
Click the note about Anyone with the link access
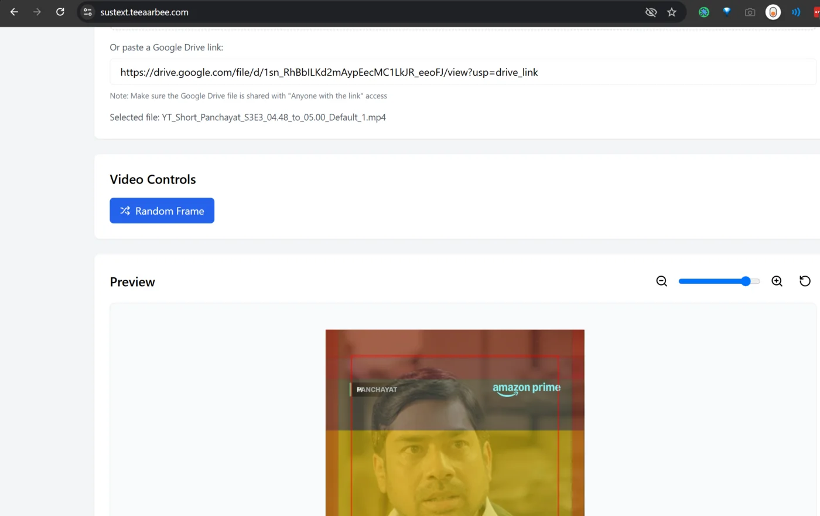248,96
